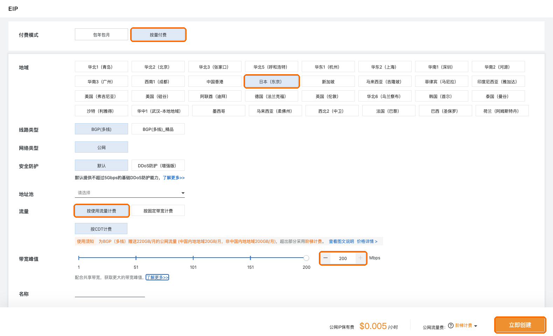The height and width of the screenshot is (336, 553).
Task: Select the 按量付费 payment mode
Action: pos(158,35)
